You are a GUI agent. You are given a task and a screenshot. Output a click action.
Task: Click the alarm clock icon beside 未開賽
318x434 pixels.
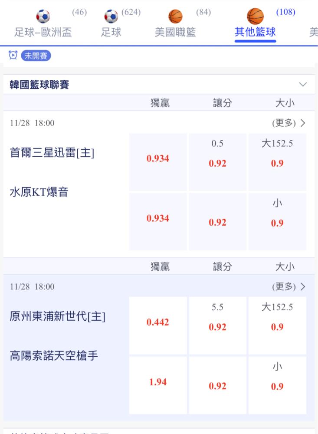(x=13, y=55)
